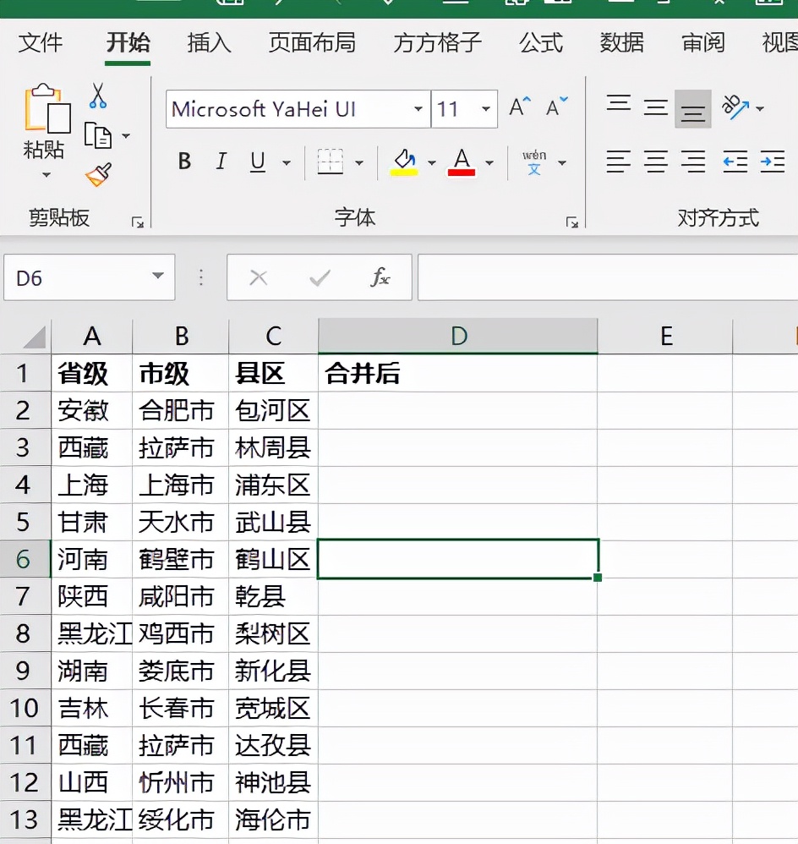This screenshot has width=798, height=844.
Task: Click the Cut scissors icon
Action: [x=98, y=96]
